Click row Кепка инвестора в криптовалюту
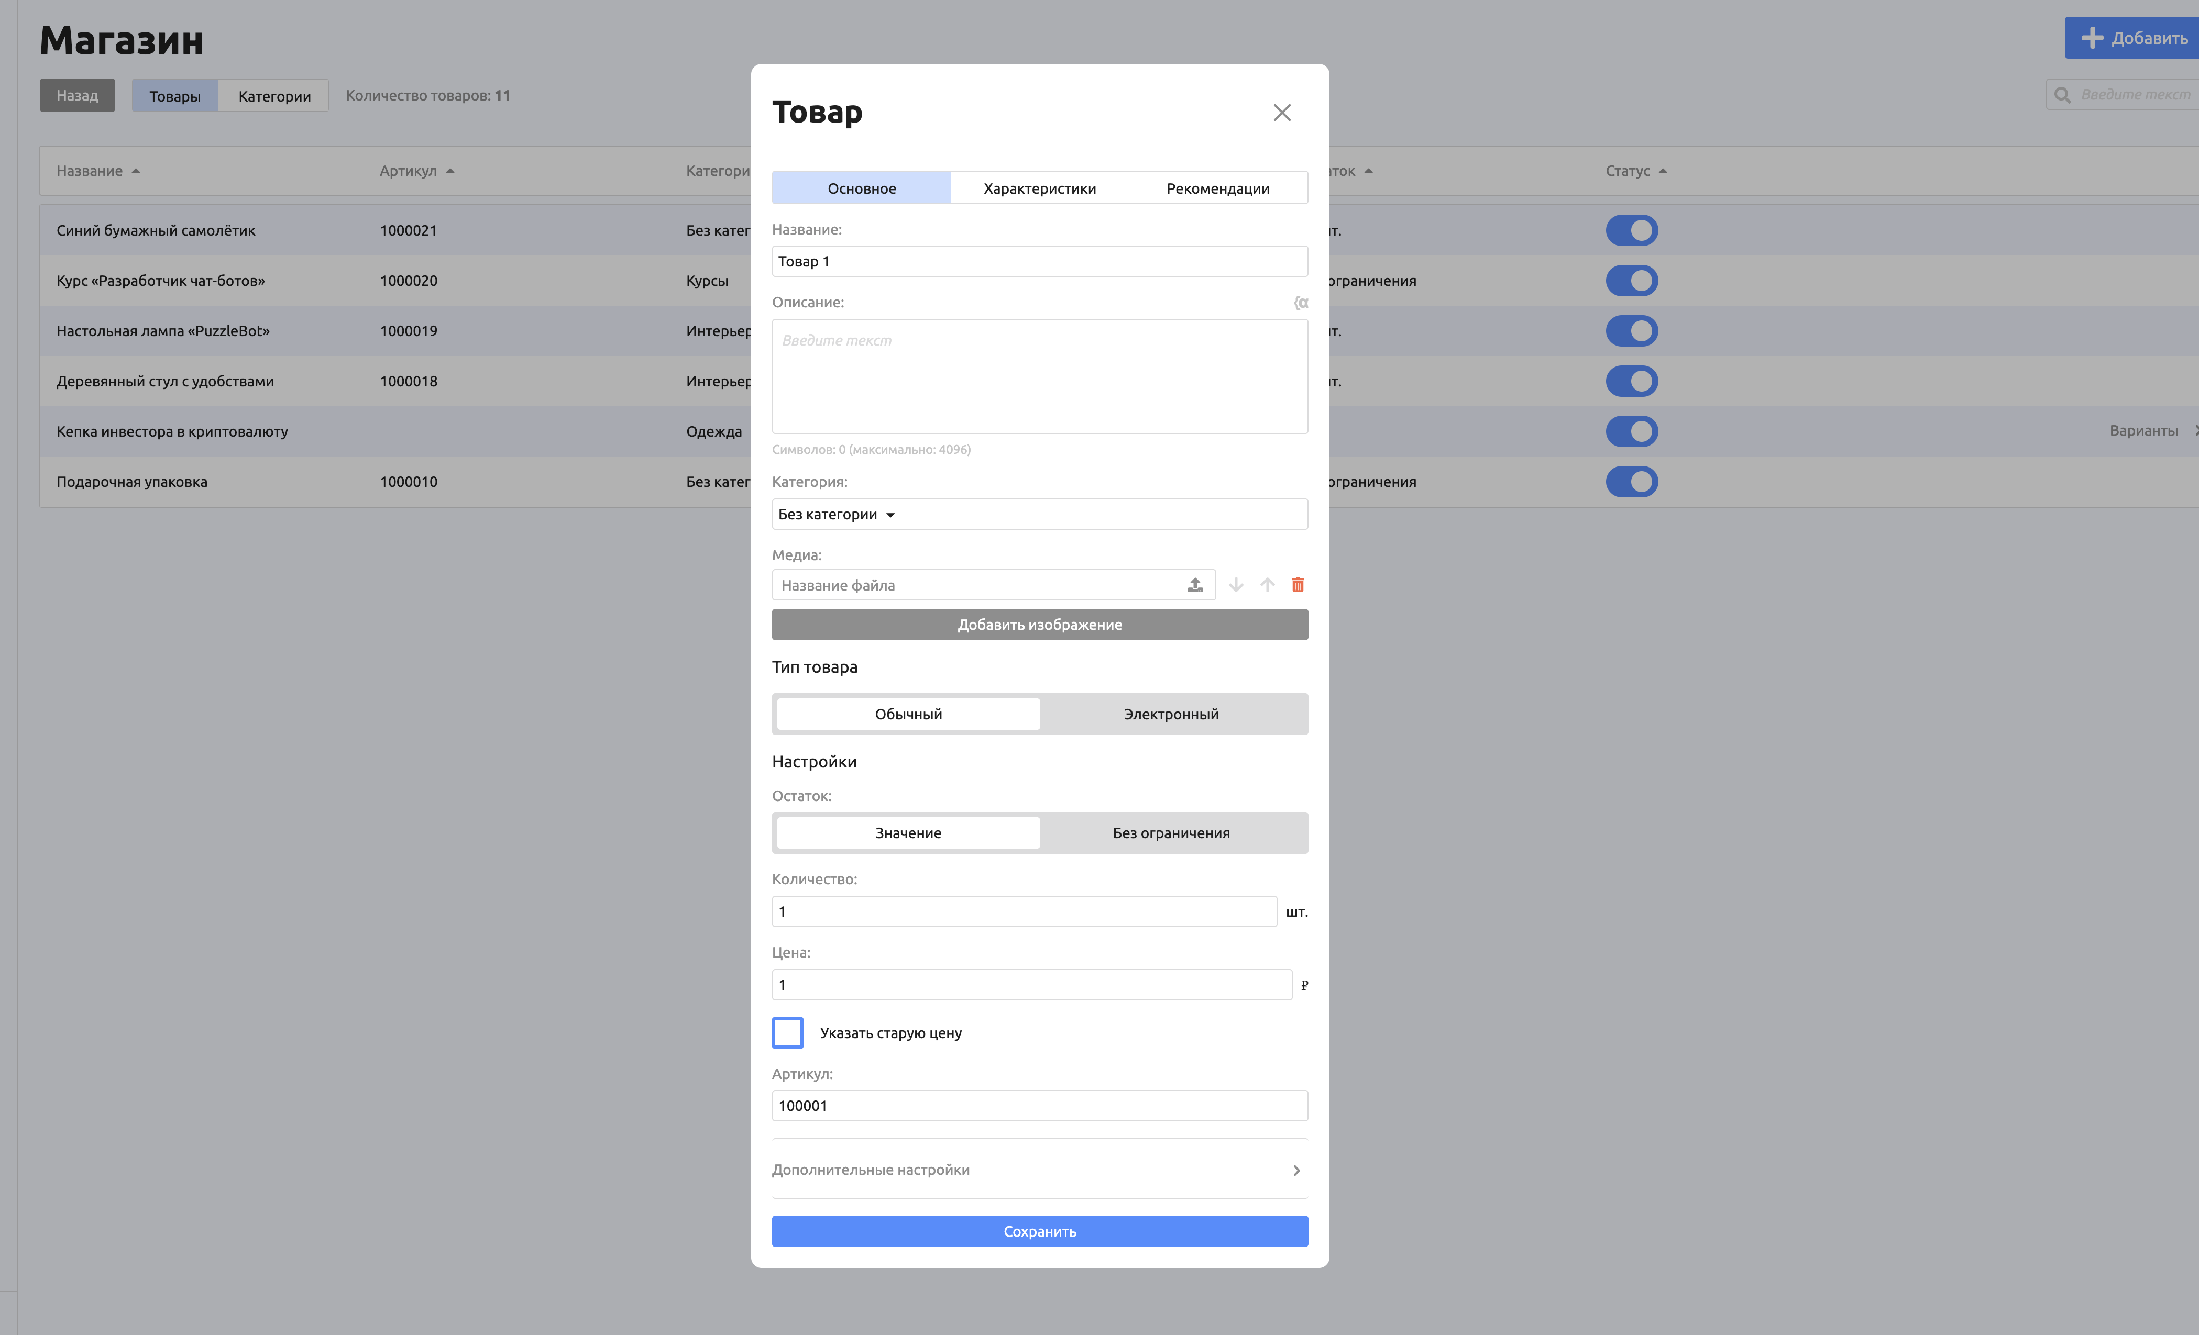The width and height of the screenshot is (2199, 1335). tap(1119, 431)
